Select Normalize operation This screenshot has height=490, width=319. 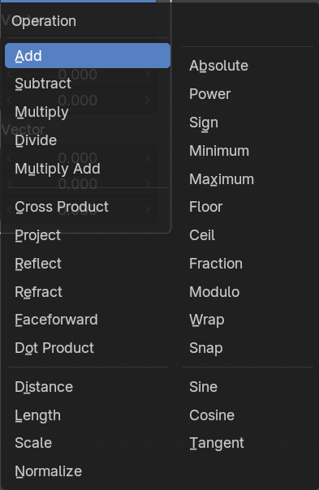click(x=88, y=471)
